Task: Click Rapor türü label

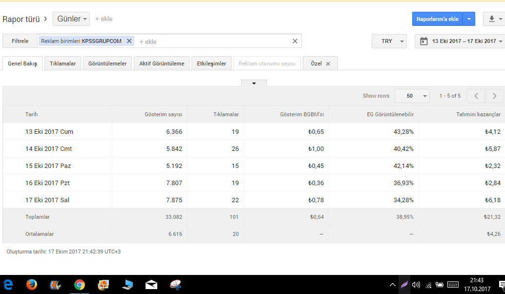Action: (x=21, y=19)
